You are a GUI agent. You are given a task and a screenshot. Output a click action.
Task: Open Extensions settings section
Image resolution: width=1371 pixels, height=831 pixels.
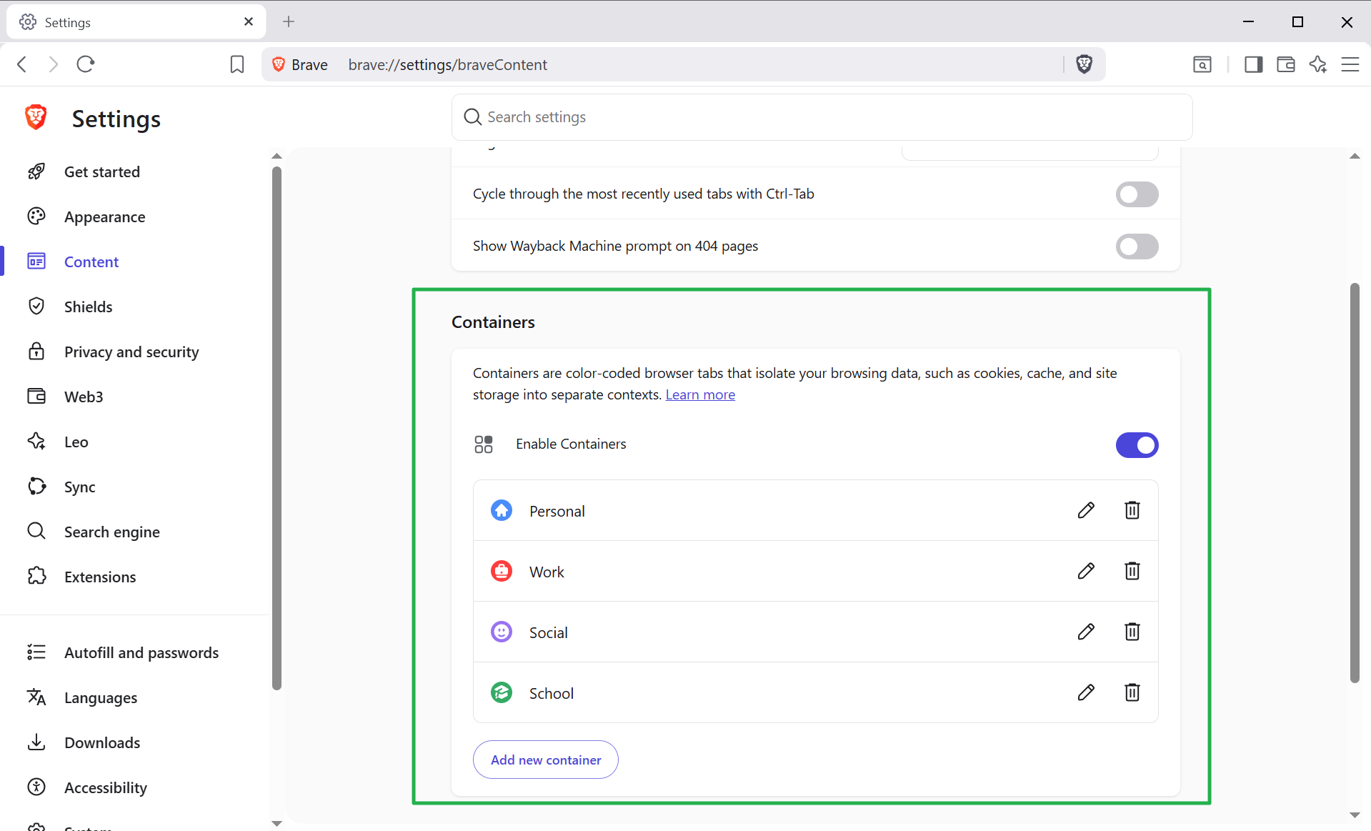pos(100,577)
